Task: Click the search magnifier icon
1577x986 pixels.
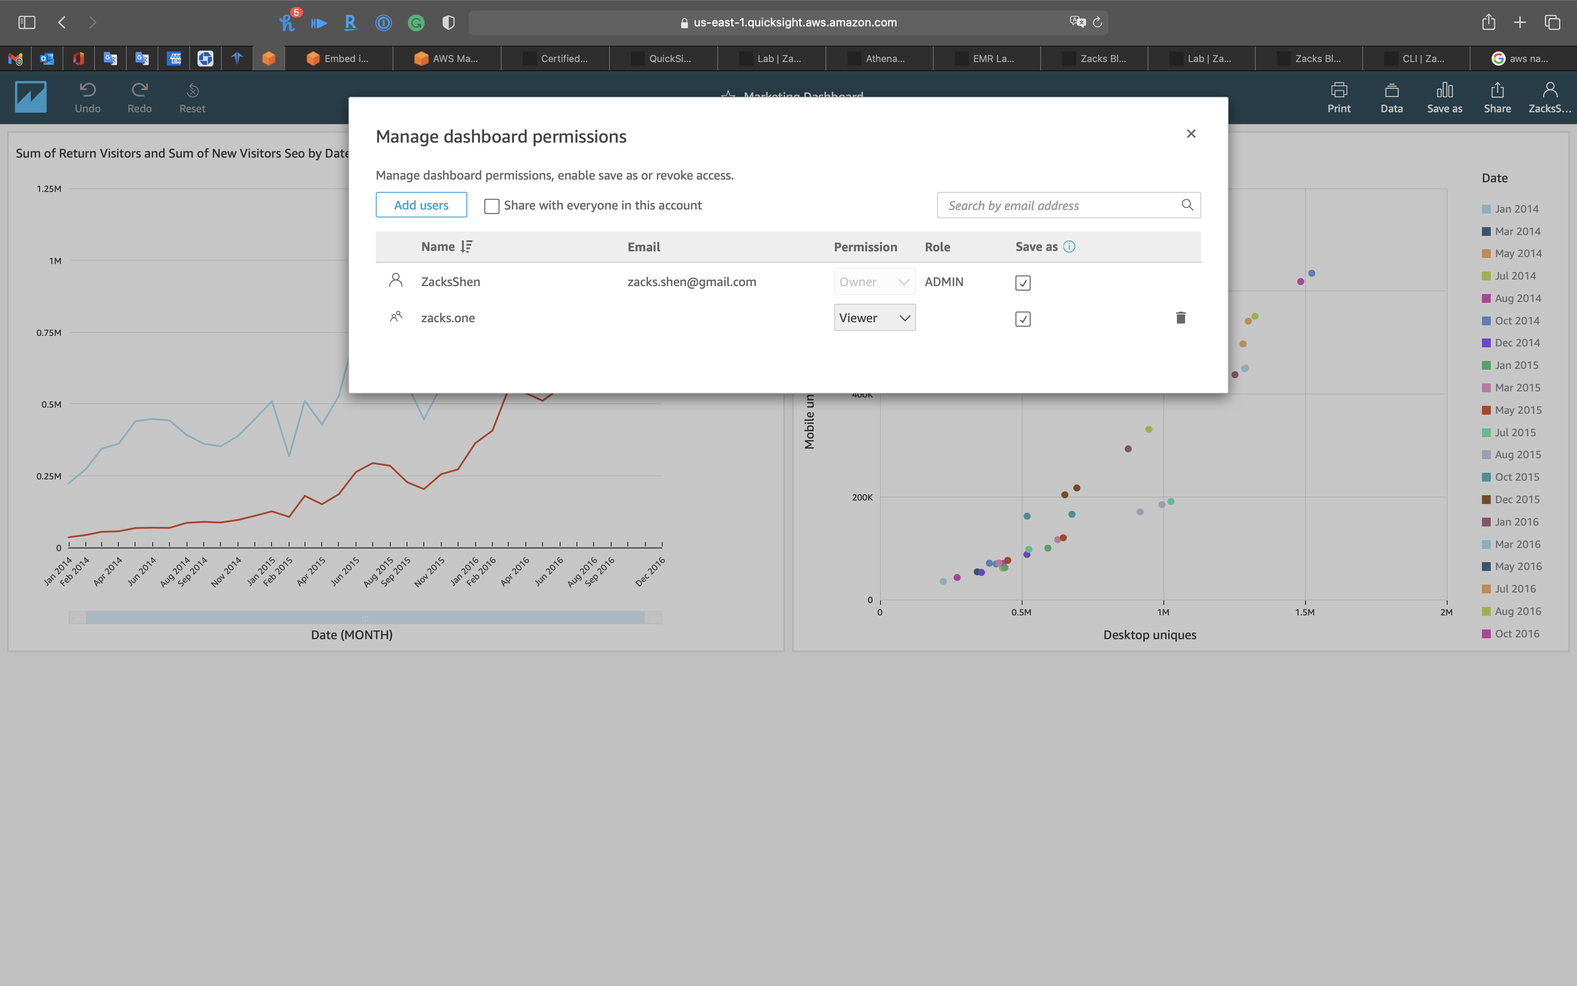Action: pos(1187,205)
